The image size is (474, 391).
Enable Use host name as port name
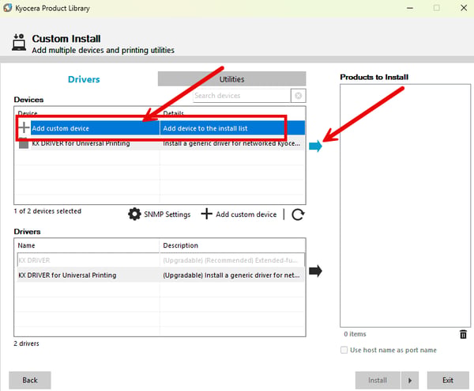click(x=344, y=350)
